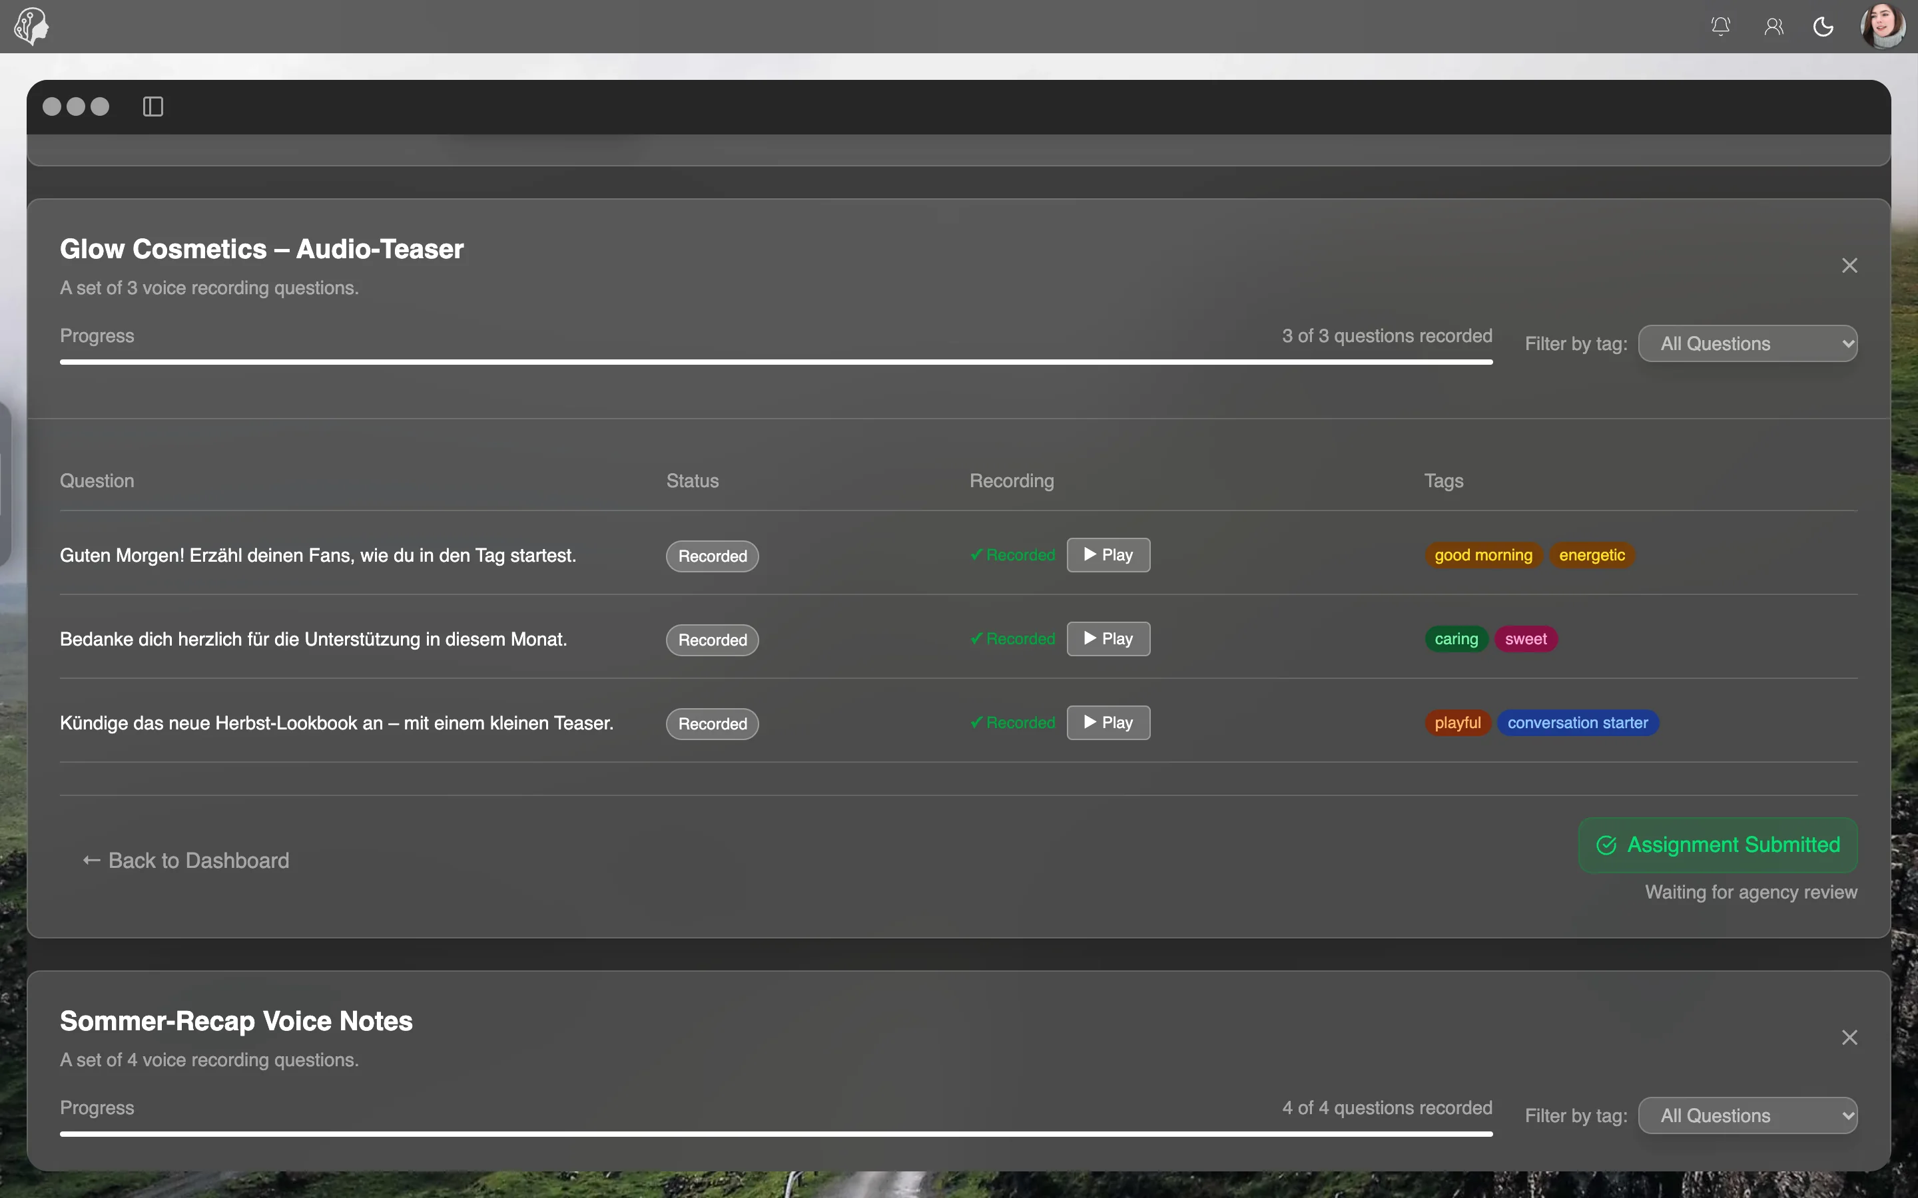Play the Bedanke dich herzlich recording
The width and height of the screenshot is (1918, 1198).
click(x=1108, y=639)
